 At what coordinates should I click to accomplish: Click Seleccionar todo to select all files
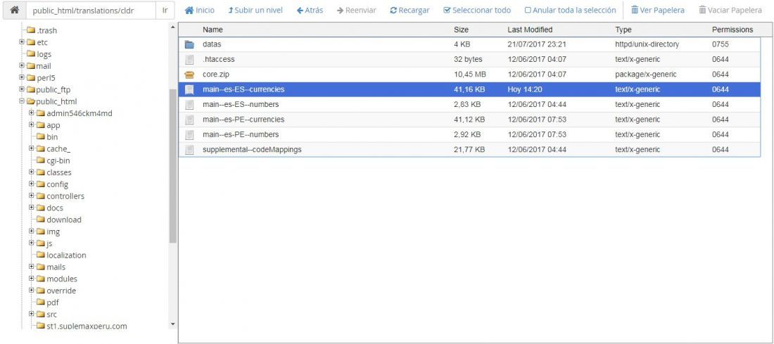pyautogui.click(x=477, y=10)
